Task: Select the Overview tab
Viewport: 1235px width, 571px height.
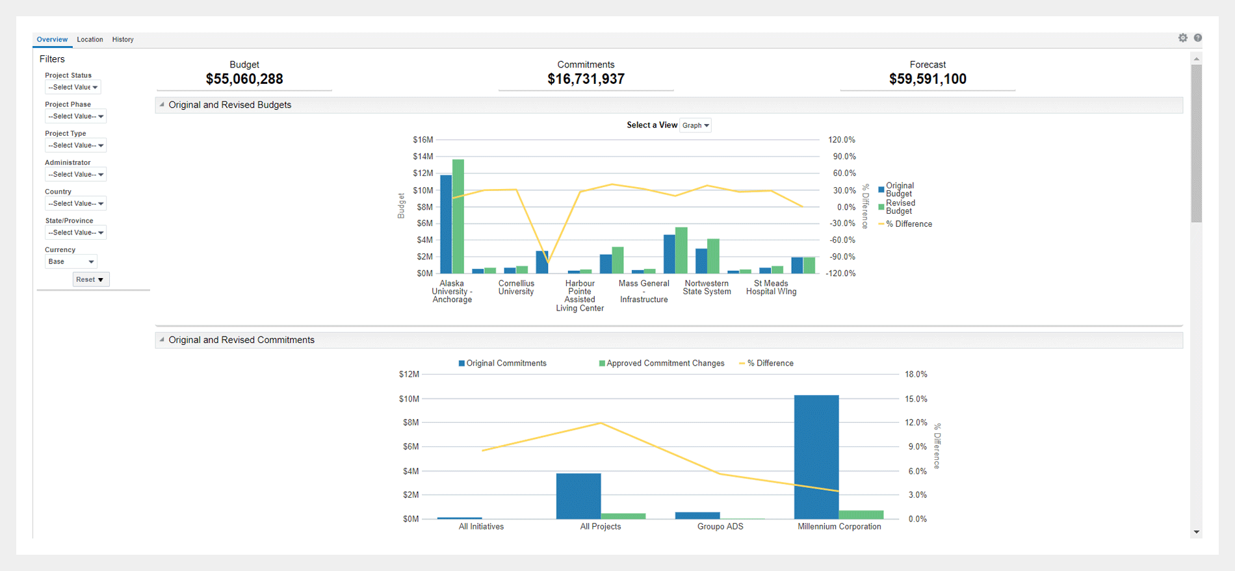Action: coord(52,40)
